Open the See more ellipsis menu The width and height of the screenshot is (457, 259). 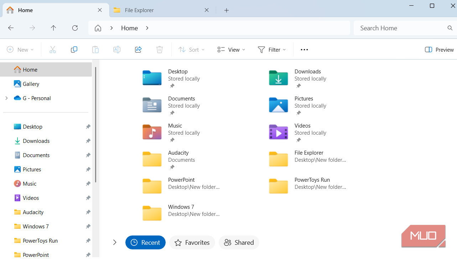point(304,50)
